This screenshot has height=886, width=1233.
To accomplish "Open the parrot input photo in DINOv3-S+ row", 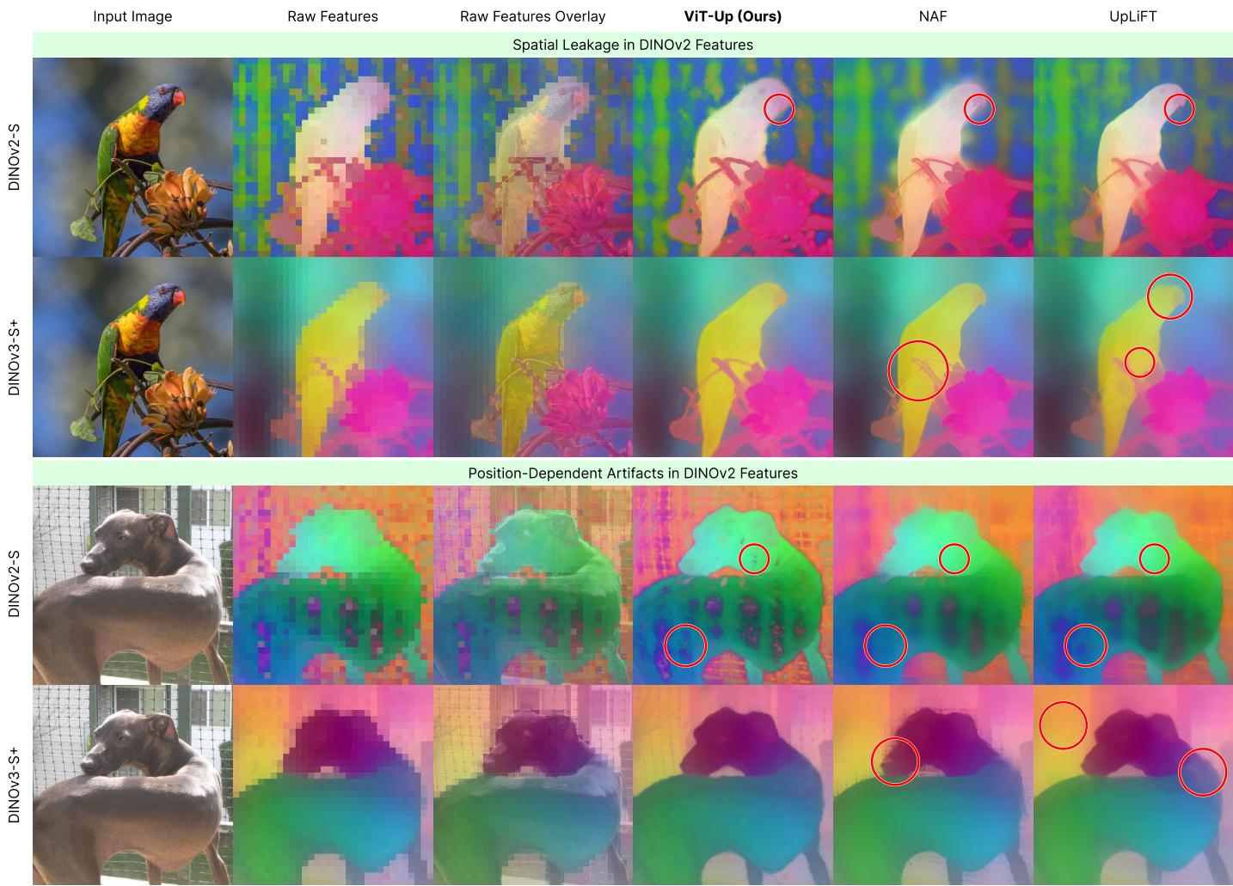I will pos(132,357).
